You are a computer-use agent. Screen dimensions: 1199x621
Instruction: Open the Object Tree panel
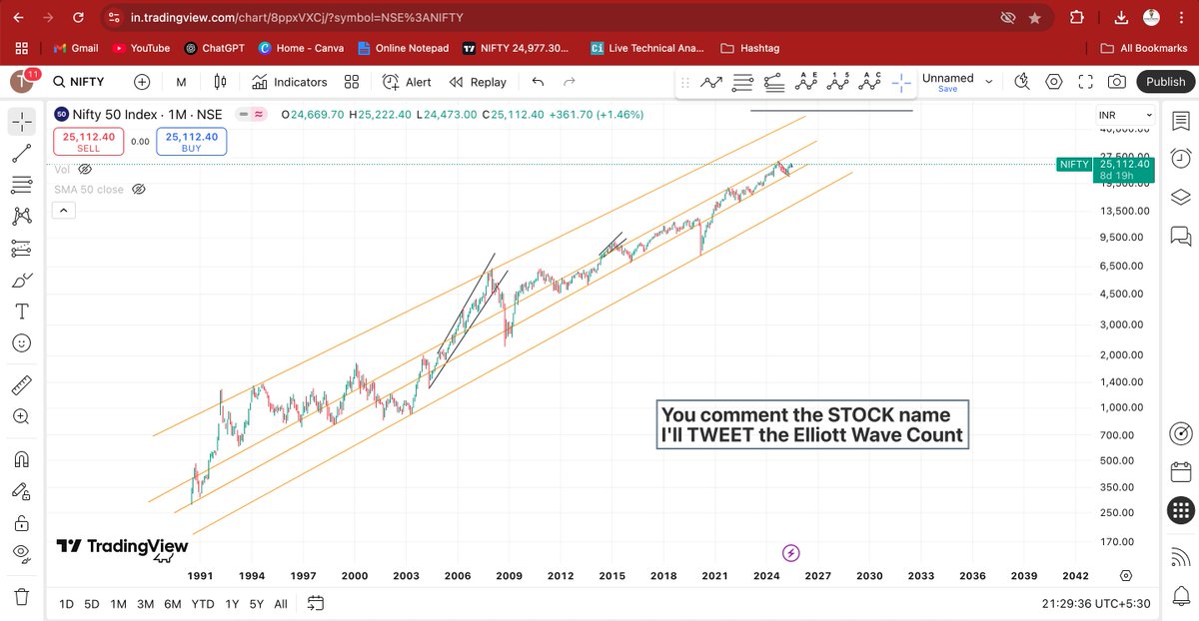click(1180, 193)
